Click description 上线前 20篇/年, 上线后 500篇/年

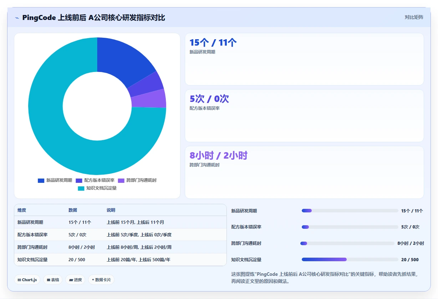coord(138,260)
